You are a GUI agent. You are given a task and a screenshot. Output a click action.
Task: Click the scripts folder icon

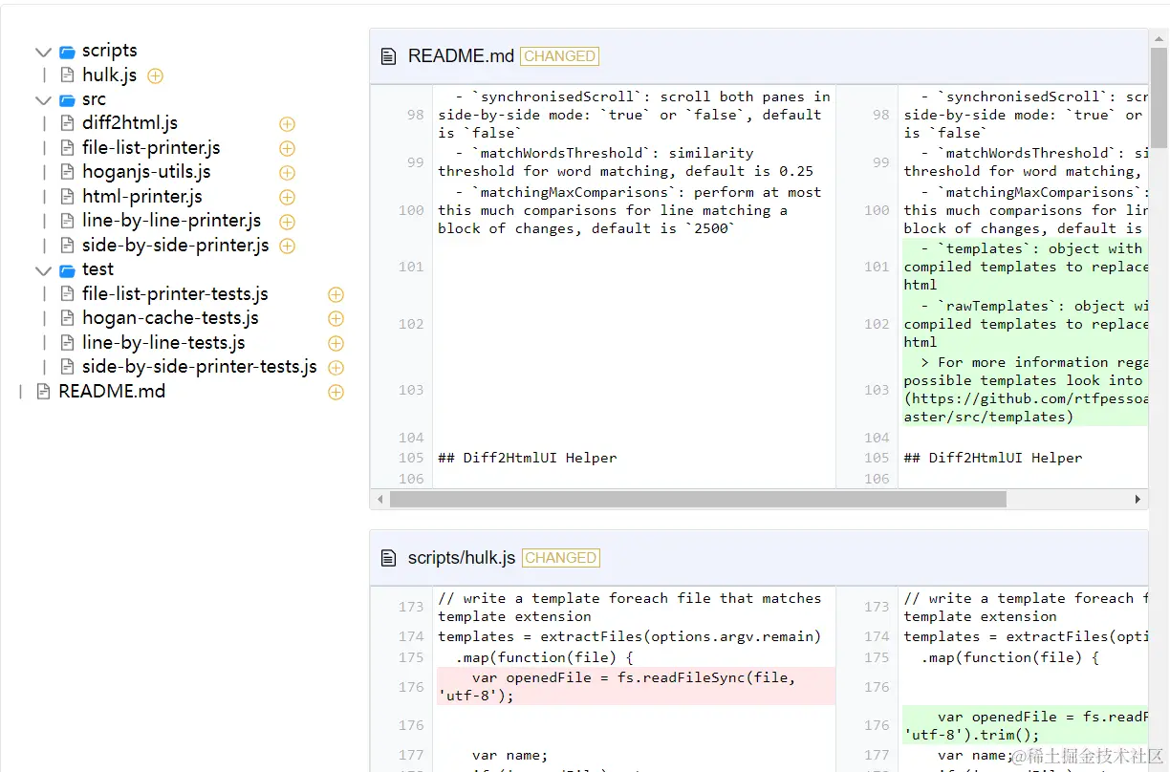pyautogui.click(x=67, y=52)
